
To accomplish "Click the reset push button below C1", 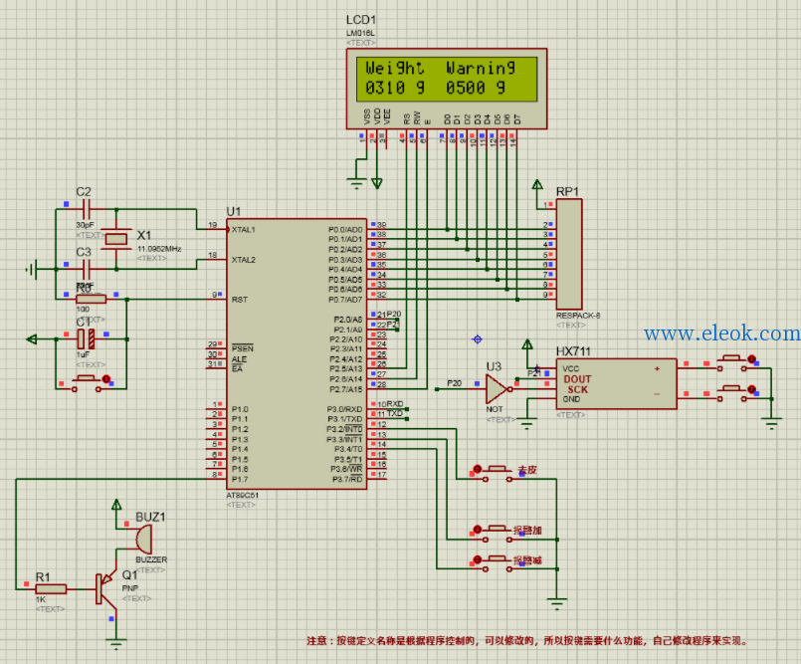I will pos(87,383).
